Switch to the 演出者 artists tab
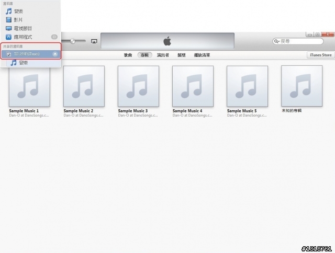The height and width of the screenshot is (253, 335). tap(163, 55)
